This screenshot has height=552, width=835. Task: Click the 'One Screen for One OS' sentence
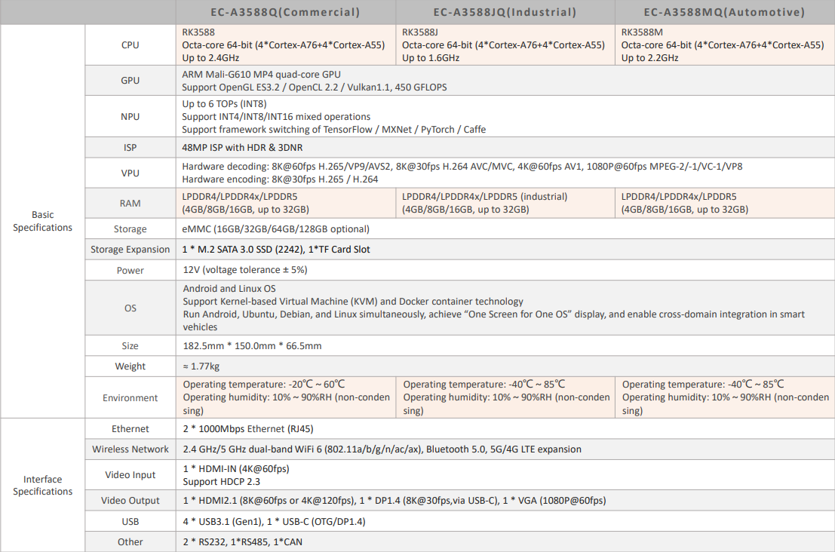pyautogui.click(x=493, y=320)
